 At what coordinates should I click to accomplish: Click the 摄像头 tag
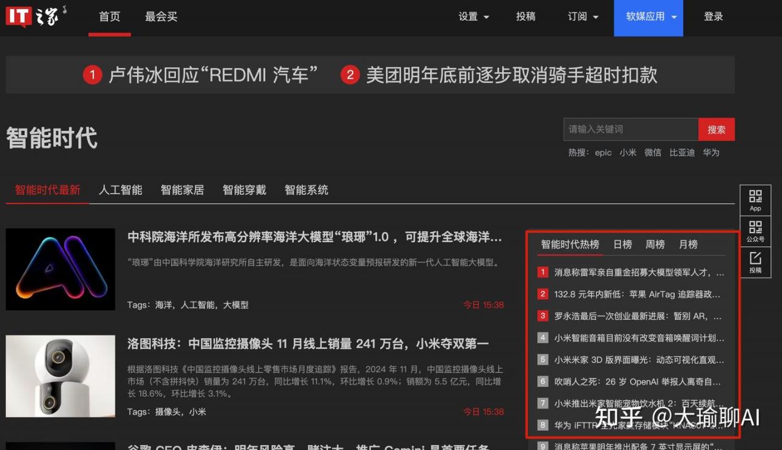click(168, 411)
